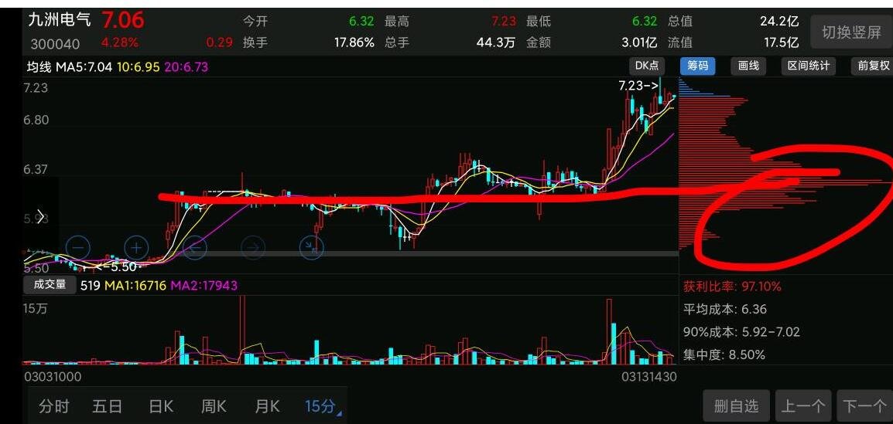Open the 前复权 adjustment dropdown
The image size is (893, 424).
tap(873, 66)
